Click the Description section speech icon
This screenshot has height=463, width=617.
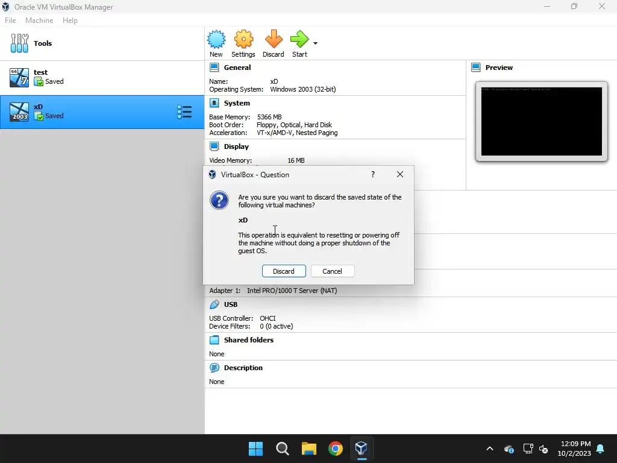pyautogui.click(x=214, y=368)
